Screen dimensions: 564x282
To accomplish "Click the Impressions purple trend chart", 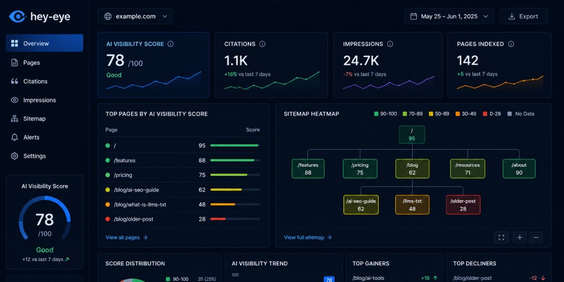I will [x=389, y=83].
